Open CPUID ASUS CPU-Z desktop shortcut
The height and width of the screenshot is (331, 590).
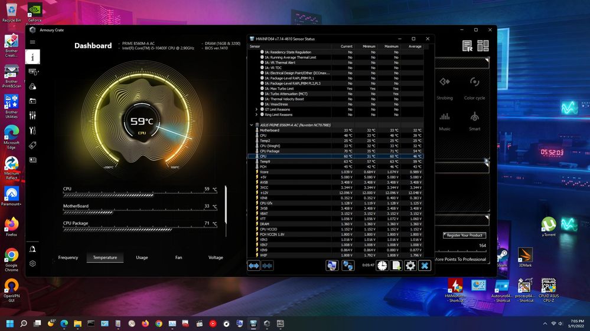548,290
